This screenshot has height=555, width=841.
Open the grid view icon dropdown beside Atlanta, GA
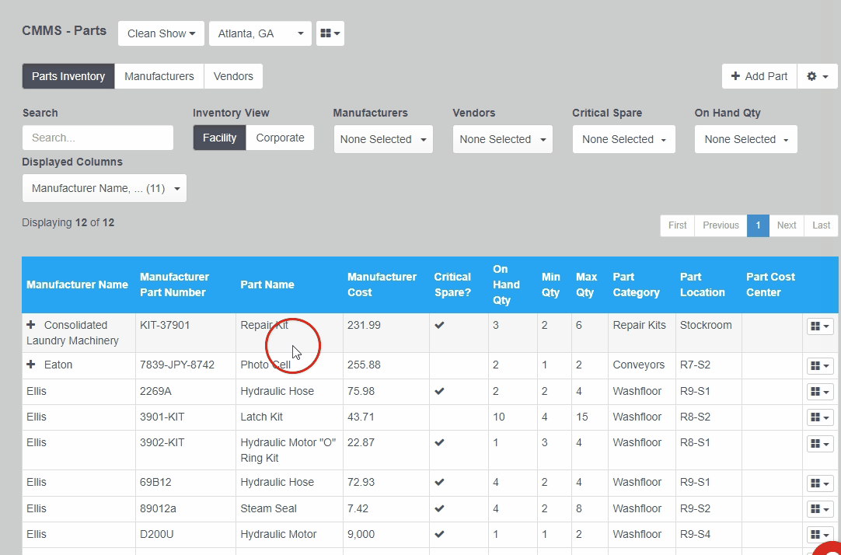coord(330,33)
